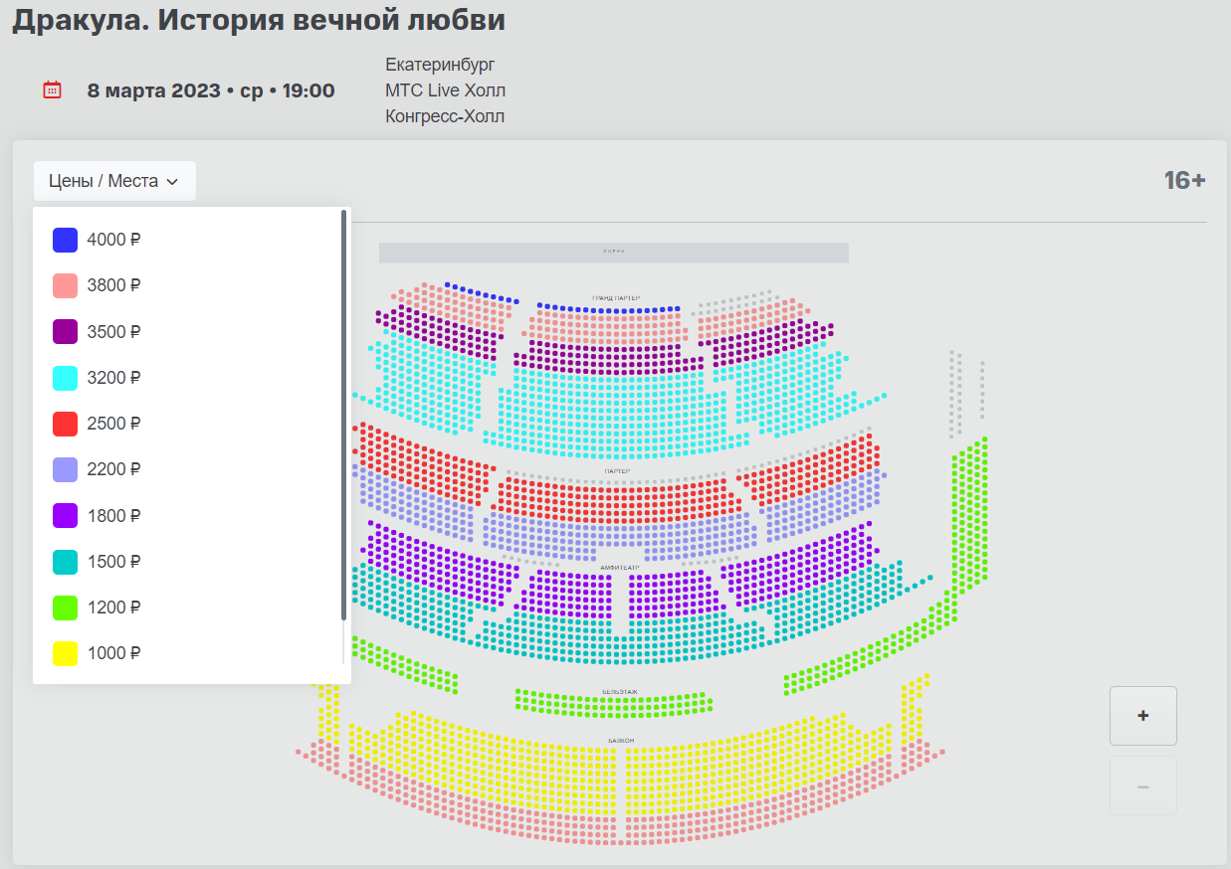Expand the Цены / Места dropdown
The image size is (1231, 869).
(x=113, y=181)
